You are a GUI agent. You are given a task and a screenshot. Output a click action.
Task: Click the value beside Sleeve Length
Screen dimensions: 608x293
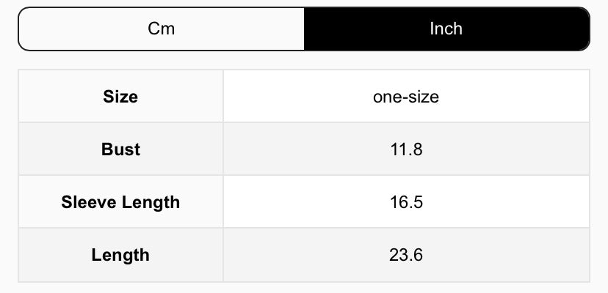click(406, 202)
